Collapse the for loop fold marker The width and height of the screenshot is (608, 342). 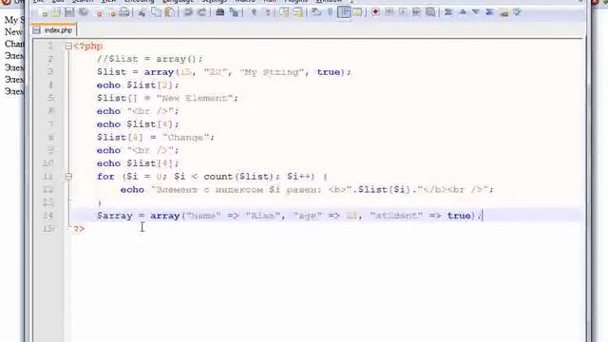68,177
